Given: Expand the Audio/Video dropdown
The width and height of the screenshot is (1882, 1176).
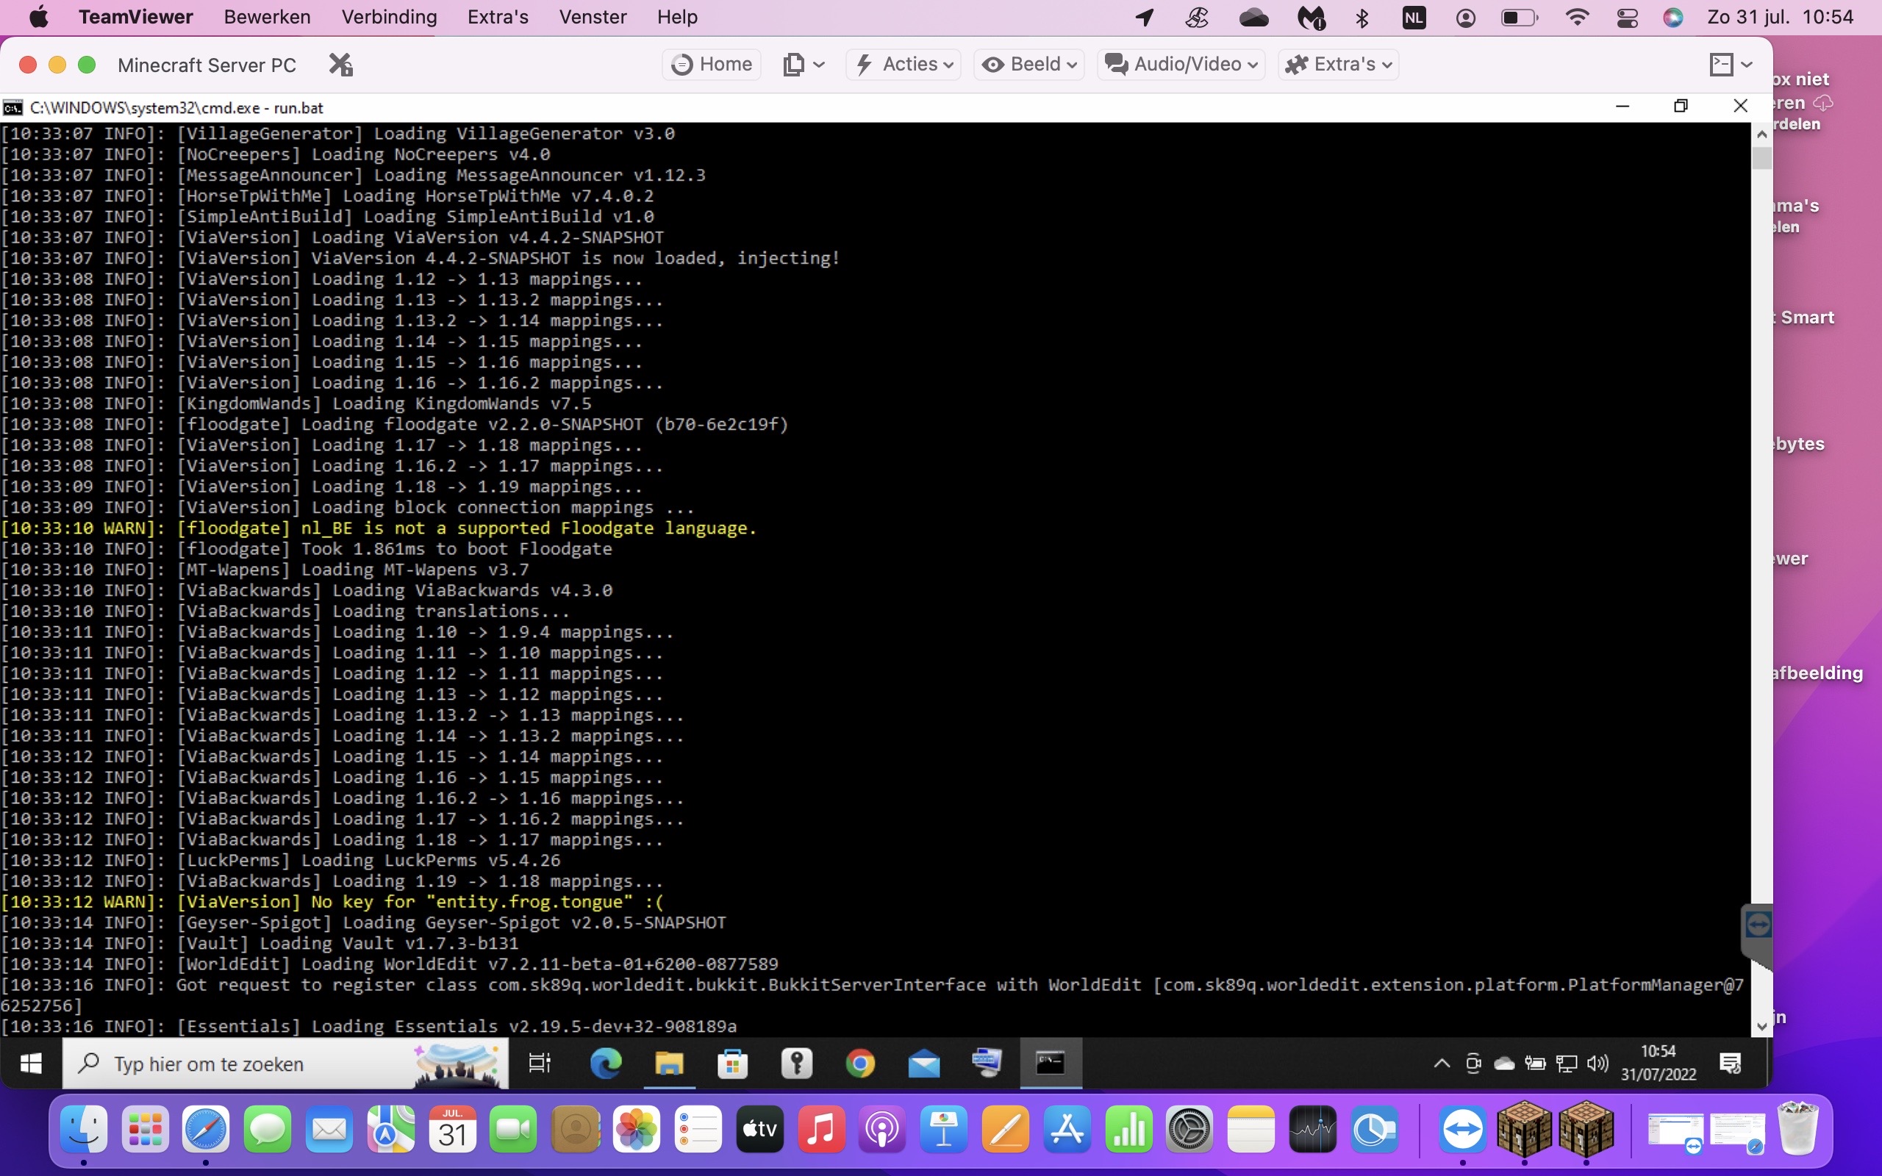Looking at the screenshot, I should pyautogui.click(x=1180, y=65).
